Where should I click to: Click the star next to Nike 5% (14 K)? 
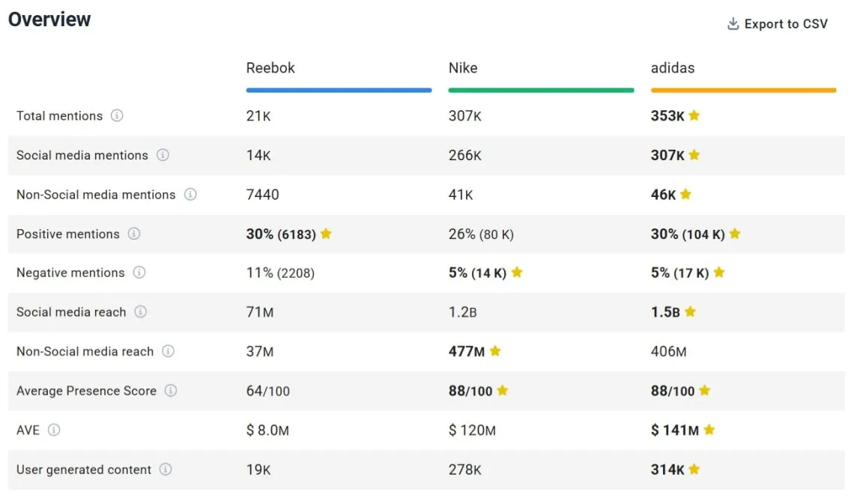coord(517,272)
